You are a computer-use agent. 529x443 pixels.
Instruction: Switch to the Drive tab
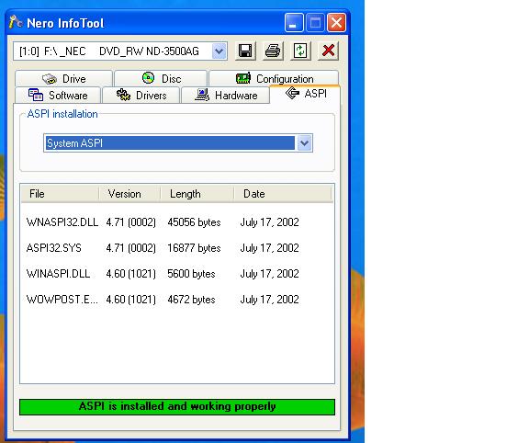click(63, 79)
